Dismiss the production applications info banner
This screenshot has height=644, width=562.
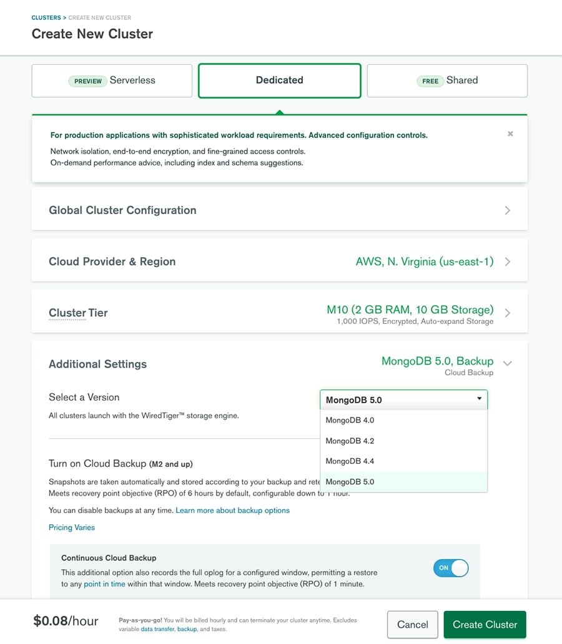coord(510,133)
